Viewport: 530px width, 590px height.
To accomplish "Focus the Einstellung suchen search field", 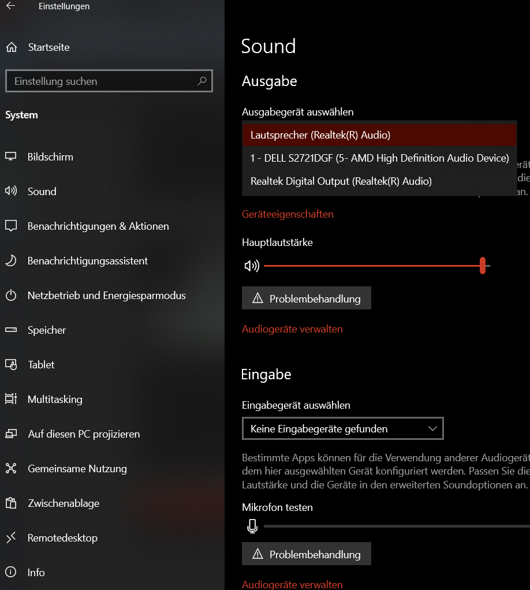I will [x=104, y=81].
